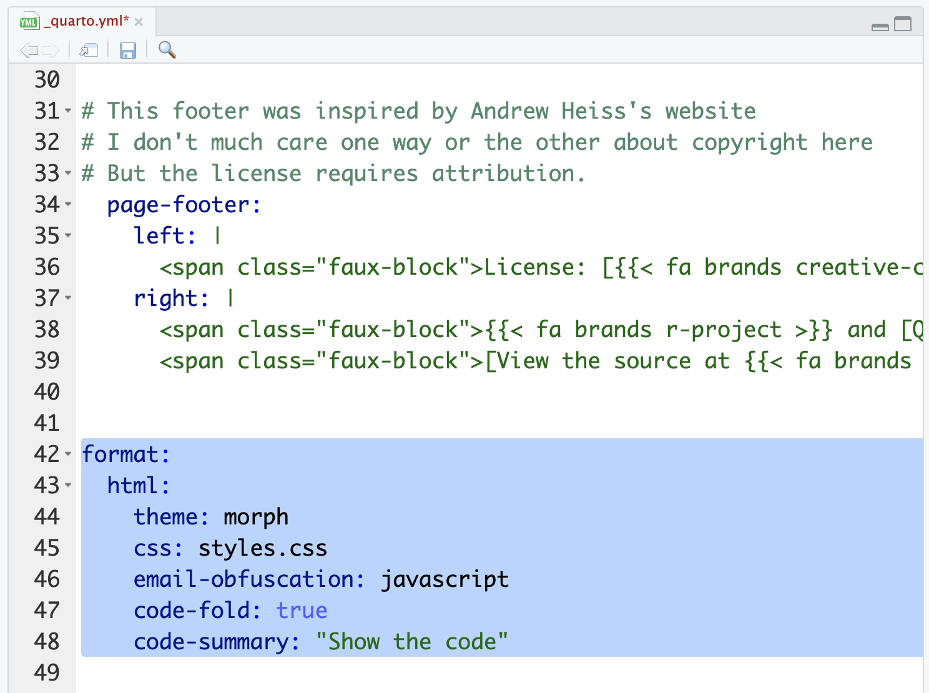Click the back navigation arrow in the editor toolbar
The width and height of the screenshot is (929, 693).
tap(28, 50)
